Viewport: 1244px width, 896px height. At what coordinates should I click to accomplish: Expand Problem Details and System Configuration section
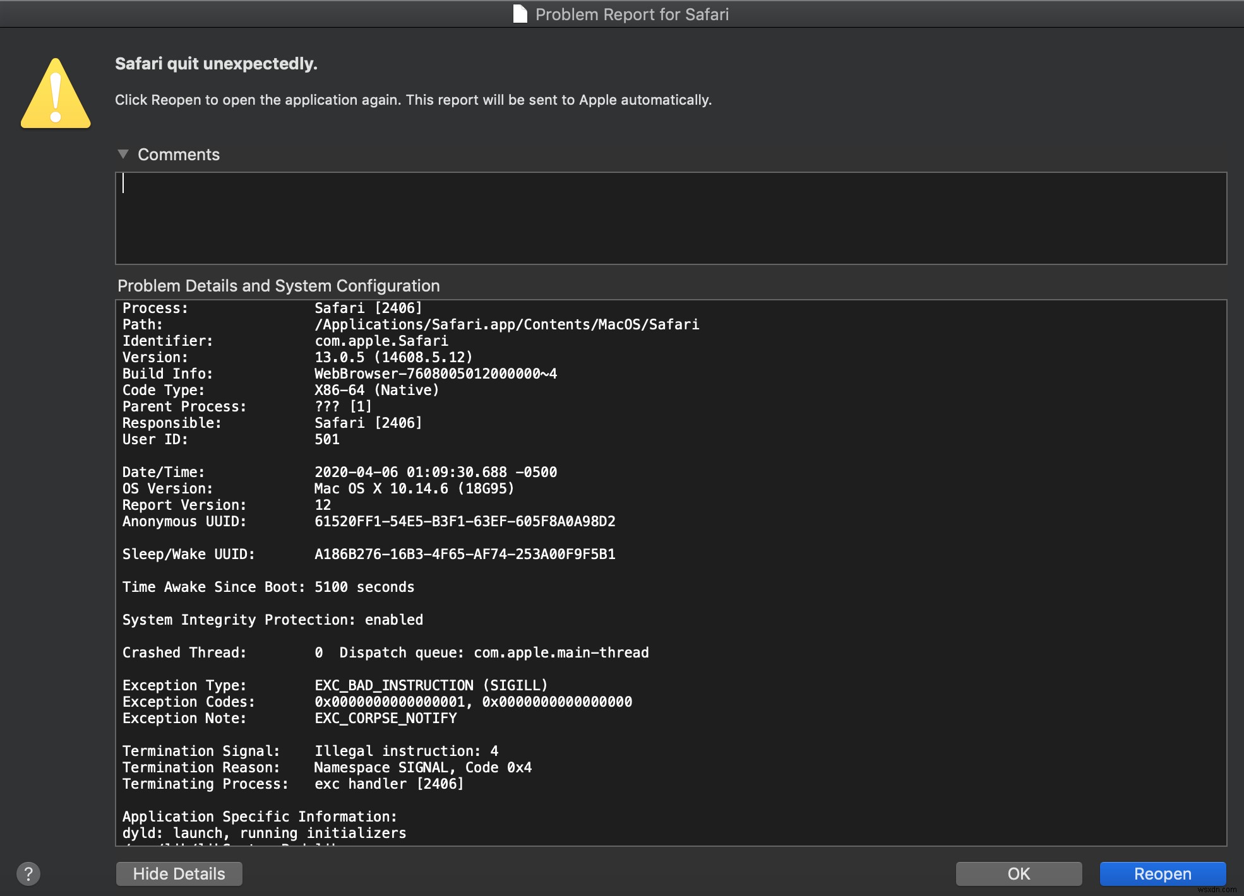[x=278, y=286]
